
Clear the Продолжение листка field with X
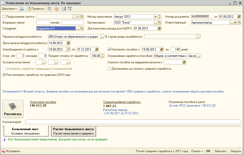pyautogui.click(x=78, y=16)
